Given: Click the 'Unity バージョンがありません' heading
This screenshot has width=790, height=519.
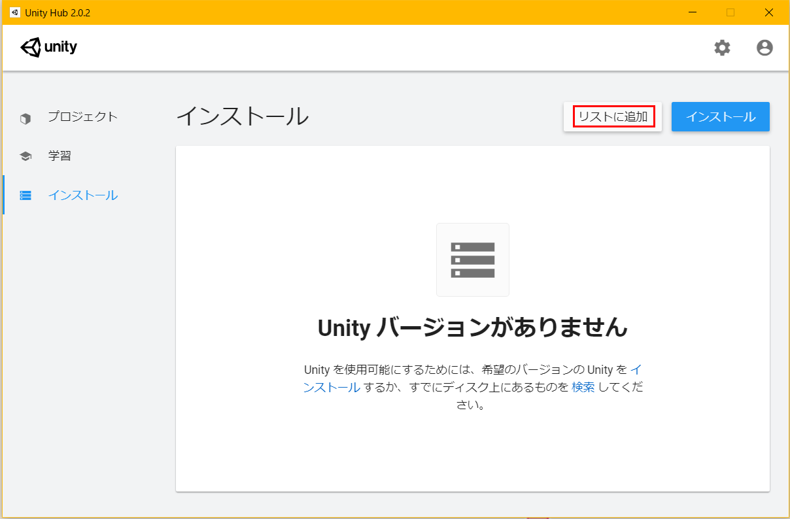Looking at the screenshot, I should pyautogui.click(x=473, y=327).
